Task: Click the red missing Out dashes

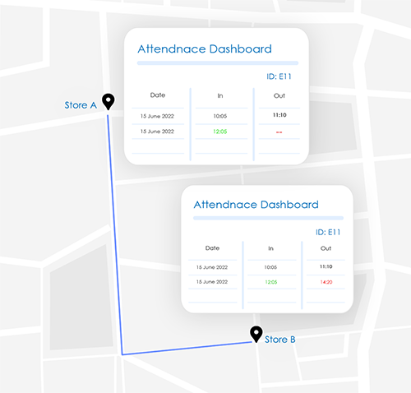Action: pos(279,132)
